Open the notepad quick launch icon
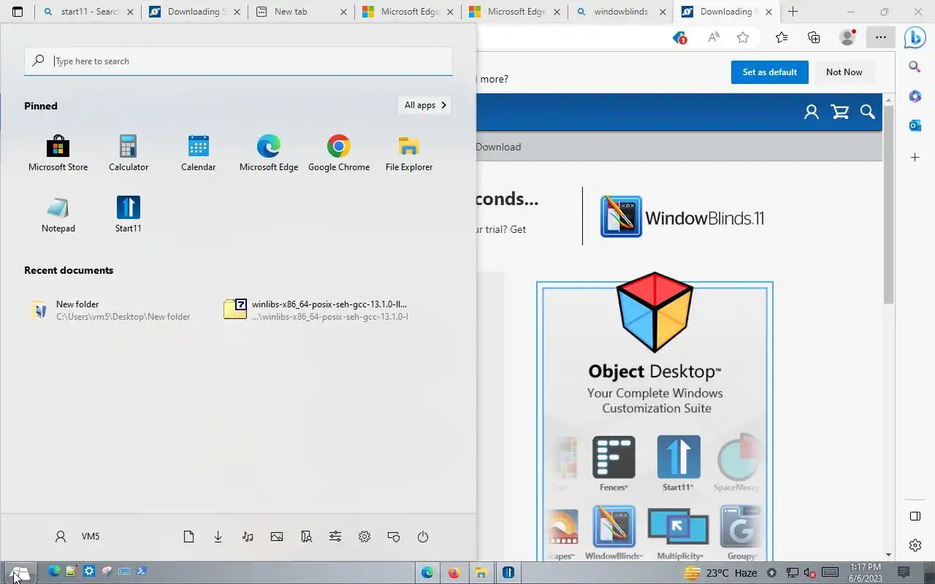The width and height of the screenshot is (935, 584). click(x=71, y=572)
